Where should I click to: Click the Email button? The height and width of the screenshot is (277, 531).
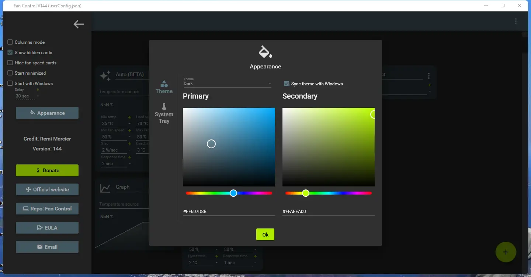click(x=47, y=247)
